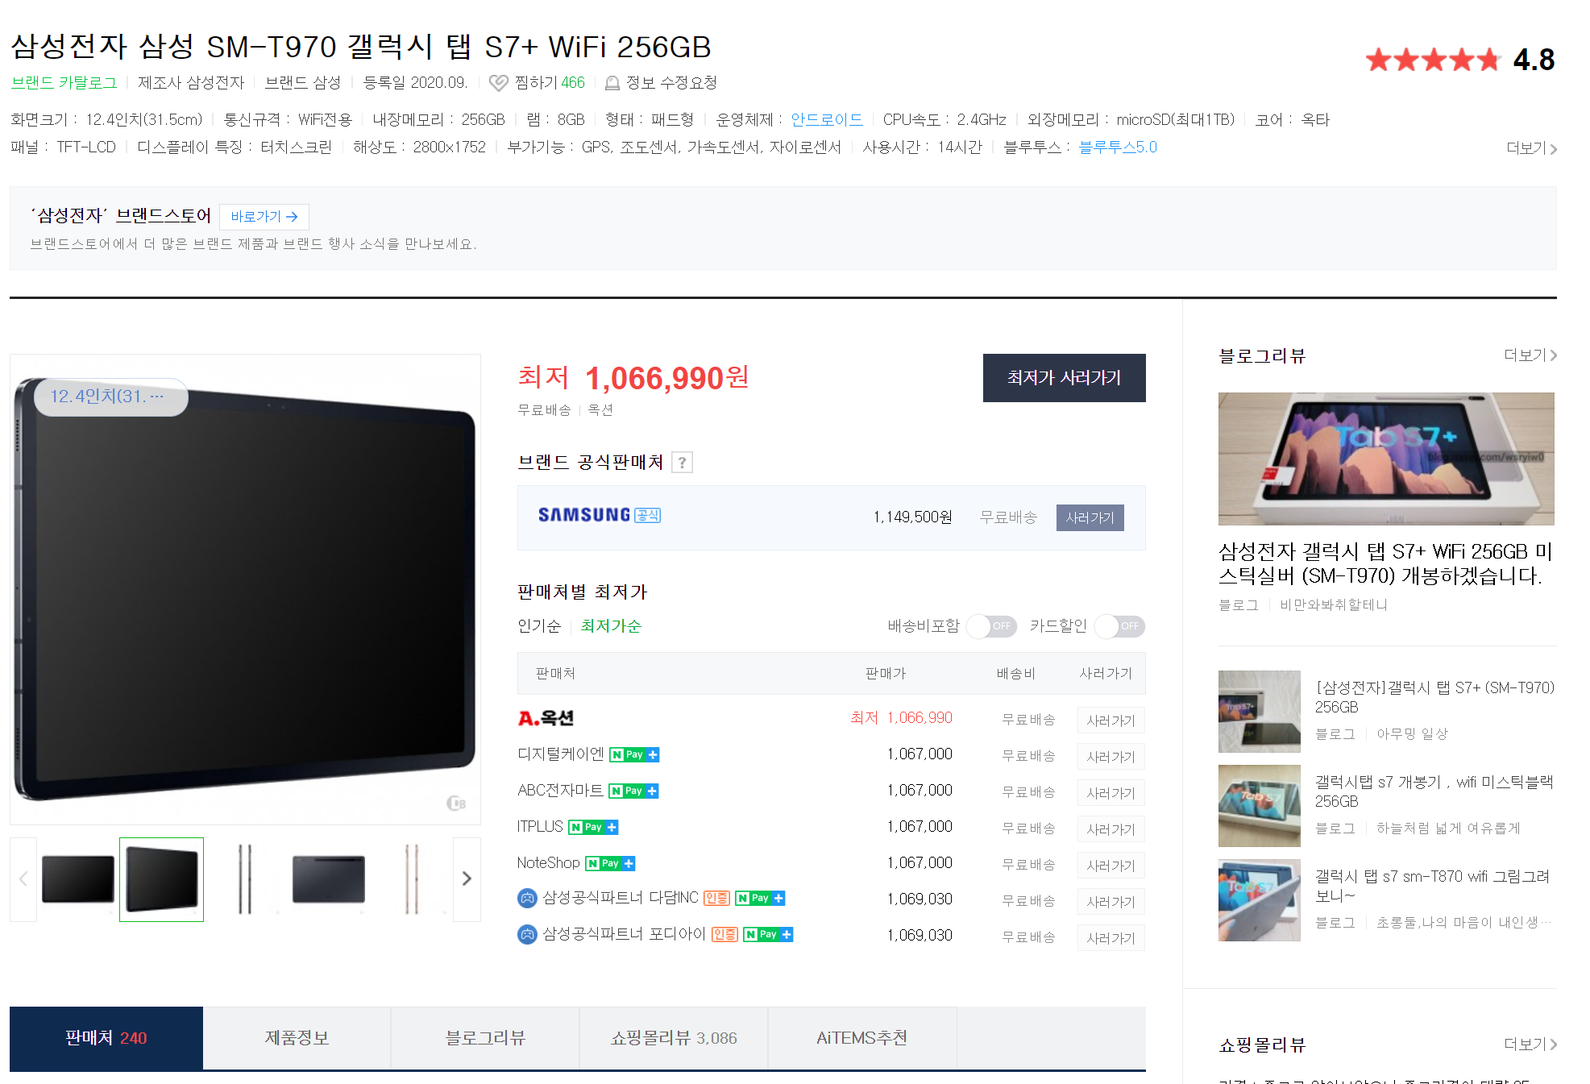Click 사러가기 in the 다담INC row

(1111, 902)
